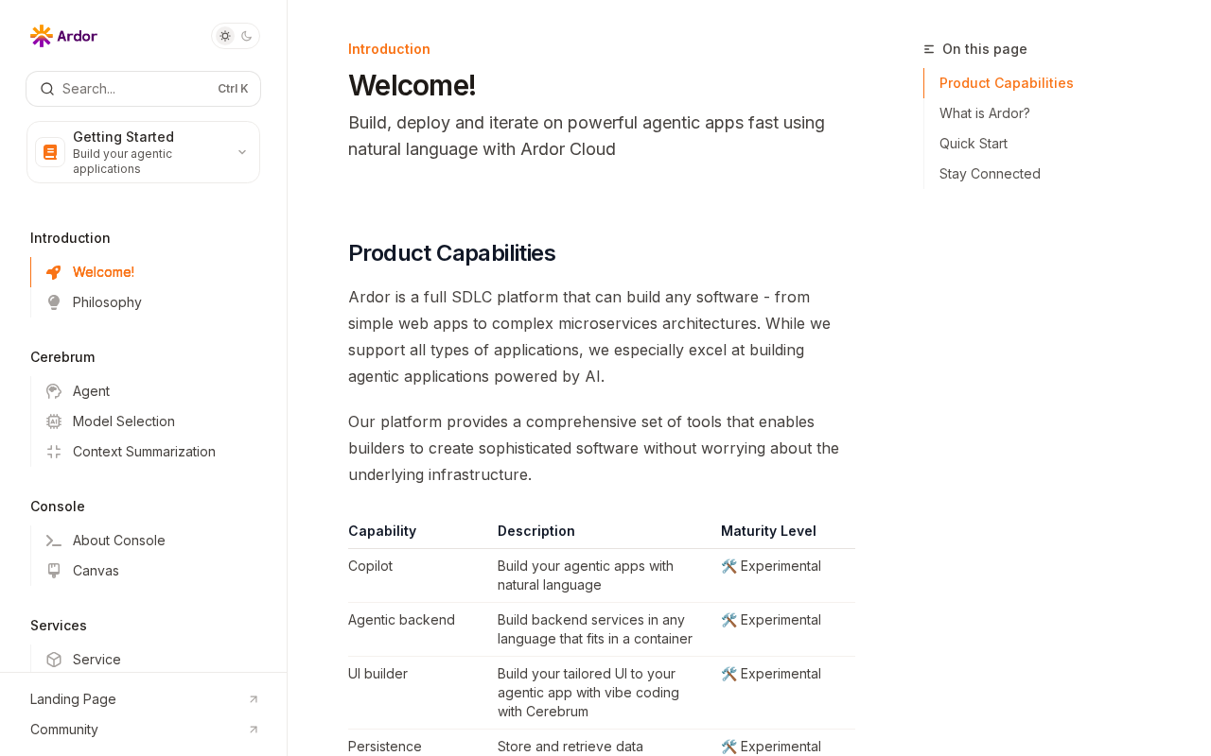
Task: Open Community external link
Action: (144, 730)
